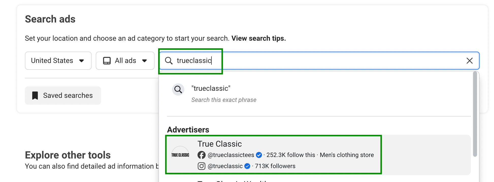Click the All ads dropdown arrow
The image size is (494, 182).
pos(144,61)
